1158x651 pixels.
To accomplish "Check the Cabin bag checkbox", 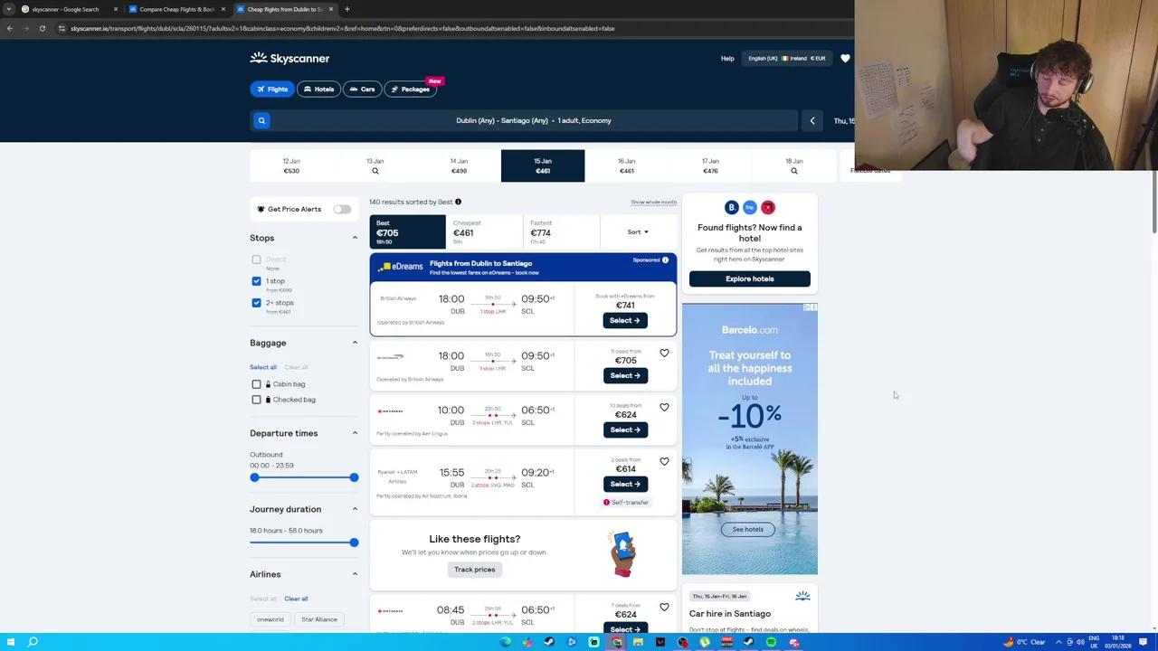I will coord(256,384).
